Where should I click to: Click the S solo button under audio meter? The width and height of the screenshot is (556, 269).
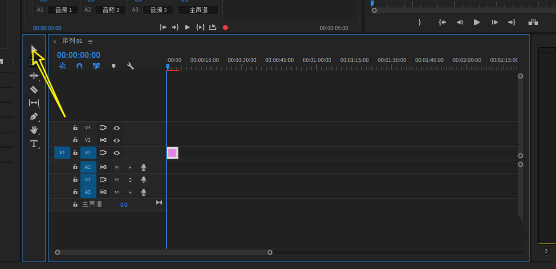(x=546, y=251)
